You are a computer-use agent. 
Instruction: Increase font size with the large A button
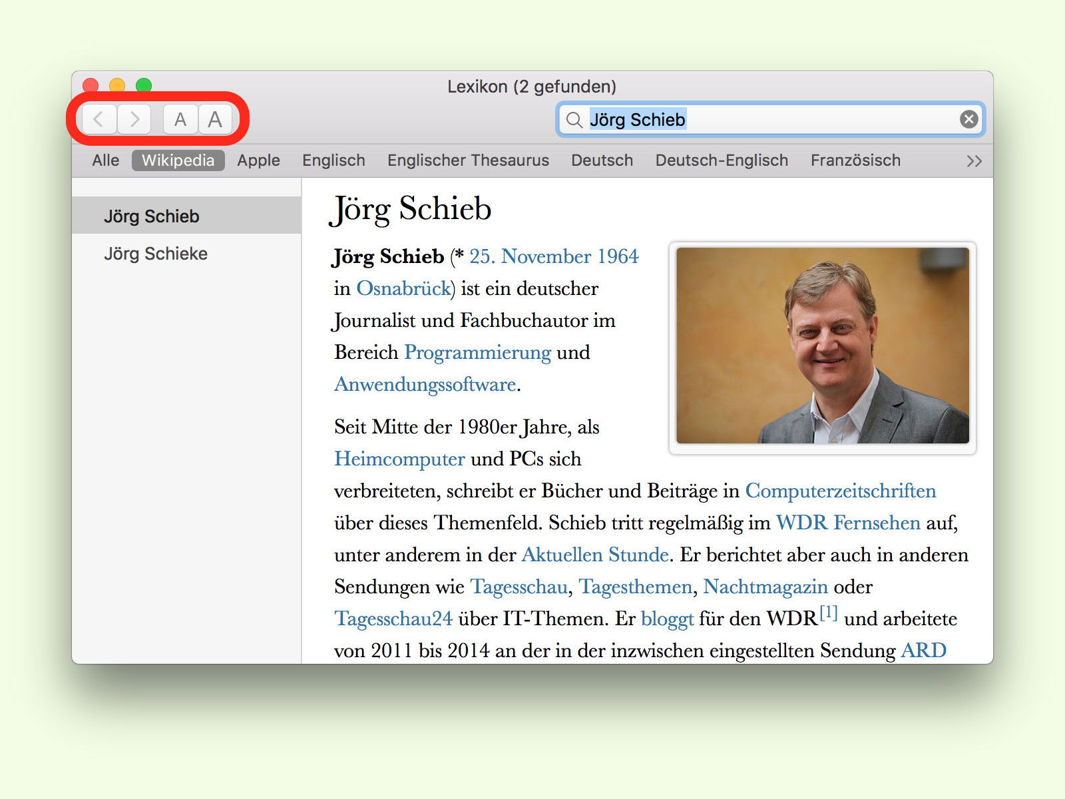click(x=215, y=119)
